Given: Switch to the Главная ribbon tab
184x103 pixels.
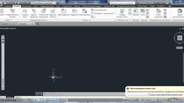Looking at the screenshot, I should coord(8,6).
